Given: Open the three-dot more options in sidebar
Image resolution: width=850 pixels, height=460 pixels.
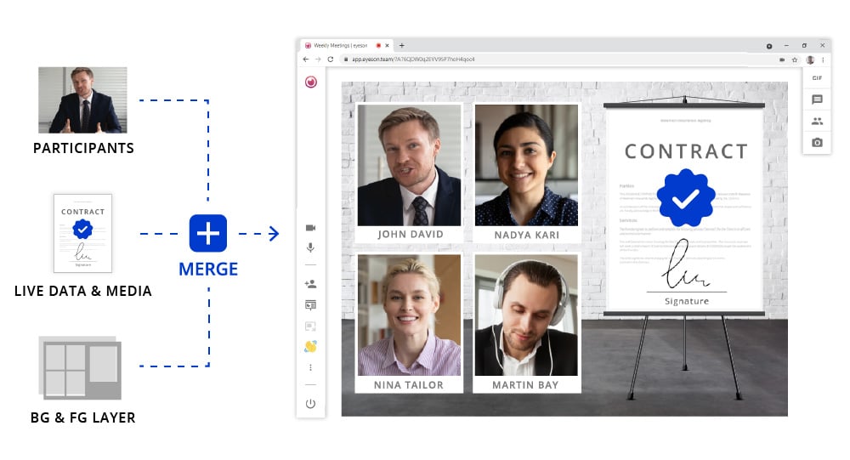Looking at the screenshot, I should [x=310, y=368].
